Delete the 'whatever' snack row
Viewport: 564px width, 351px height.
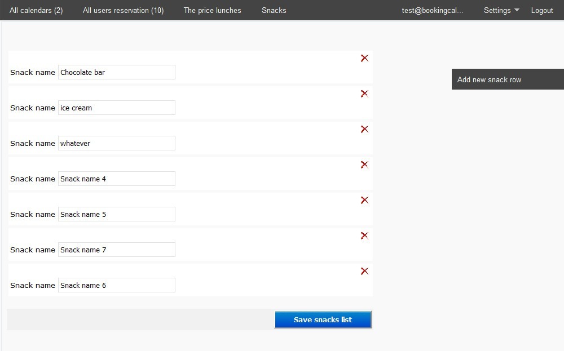coord(364,129)
